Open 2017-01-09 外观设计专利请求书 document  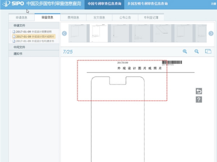[x=35, y=41]
